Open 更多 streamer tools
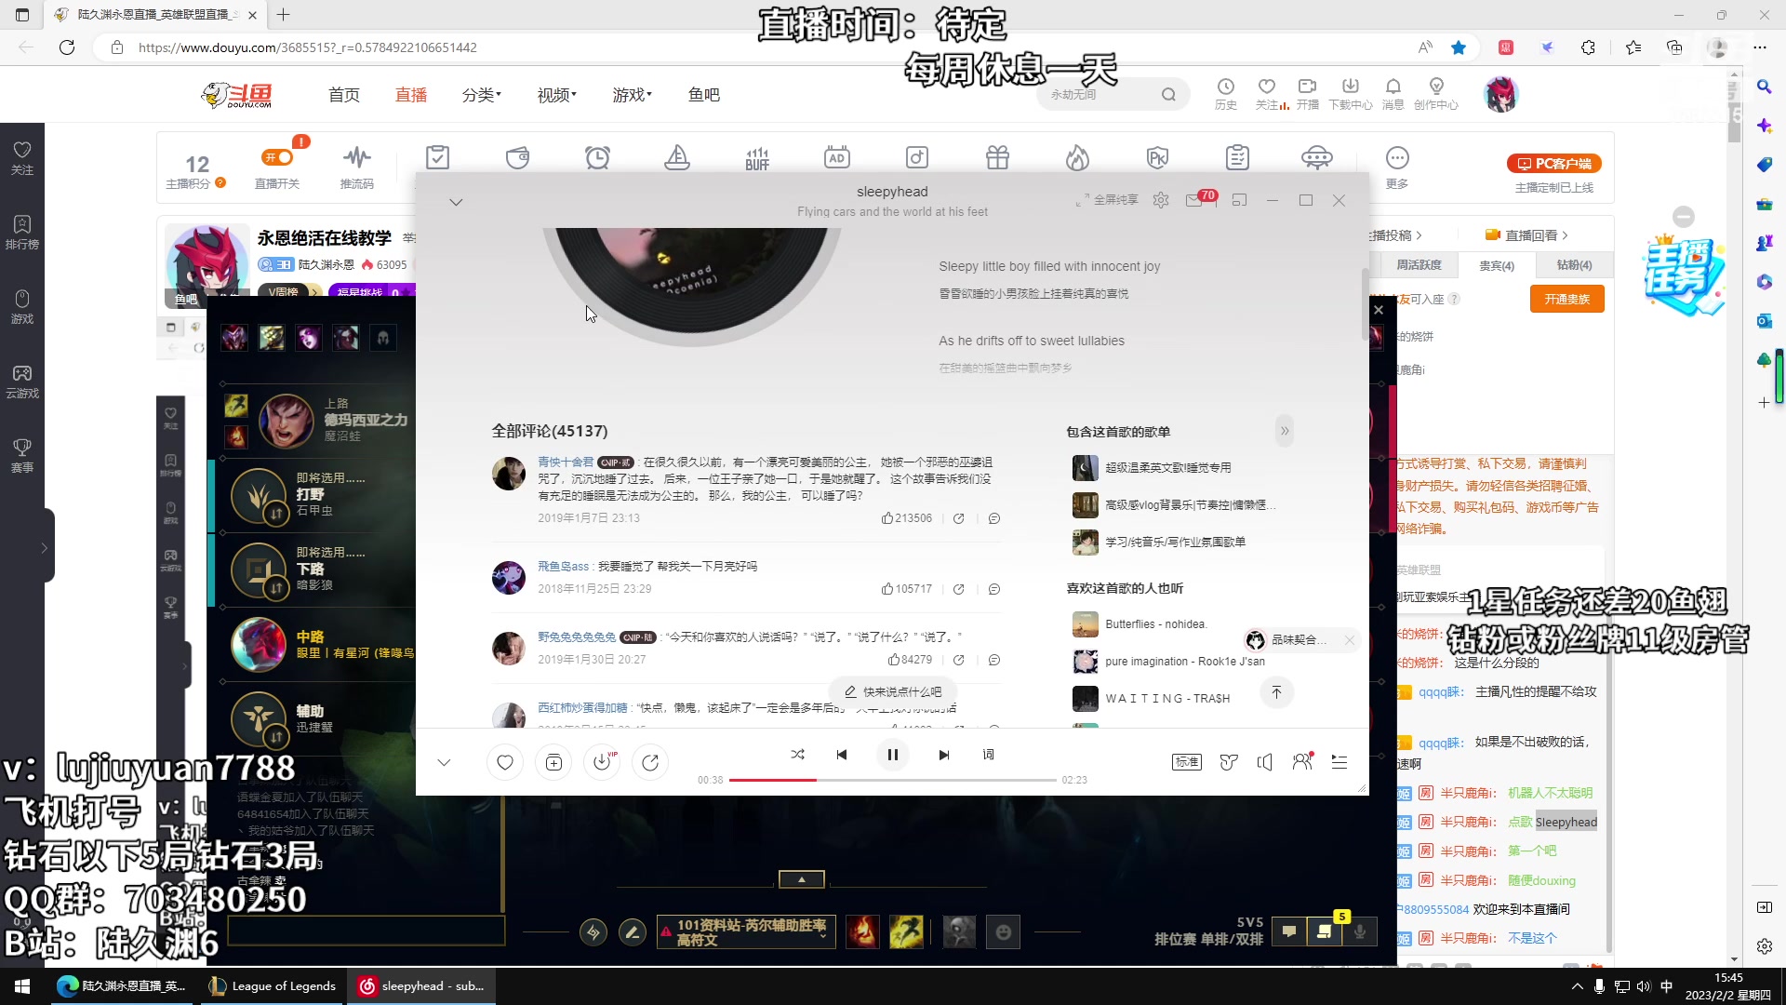This screenshot has width=1786, height=1005. 1397,167
